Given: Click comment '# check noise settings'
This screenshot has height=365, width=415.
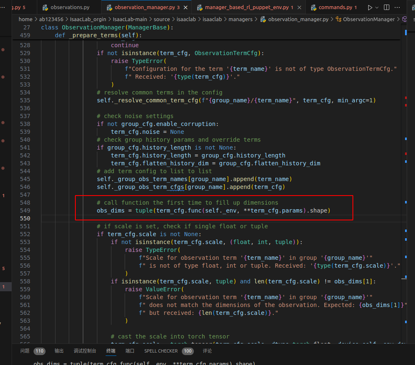Looking at the screenshot, I should pyautogui.click(x=135, y=116).
